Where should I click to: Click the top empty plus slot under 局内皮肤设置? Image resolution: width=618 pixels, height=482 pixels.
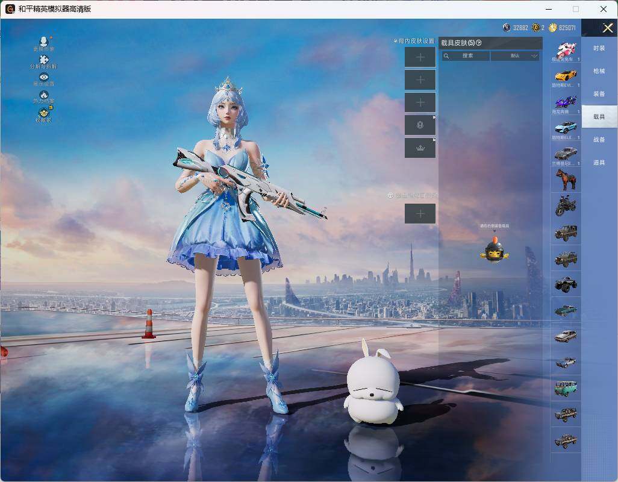420,57
